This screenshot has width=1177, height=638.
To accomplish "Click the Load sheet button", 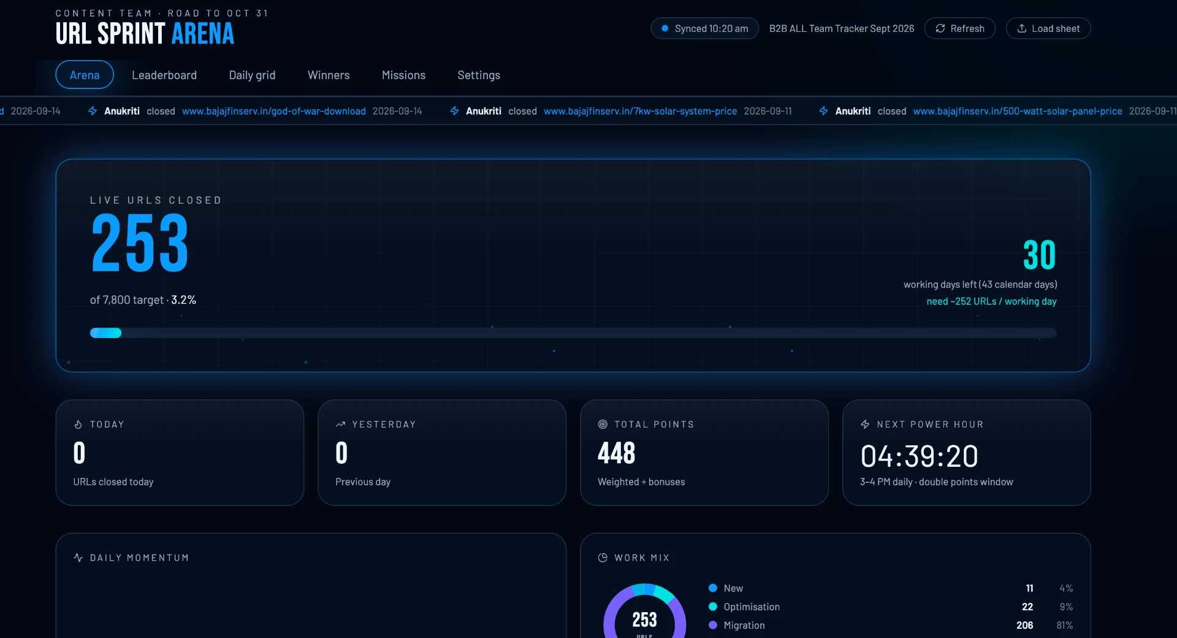I will (1048, 29).
